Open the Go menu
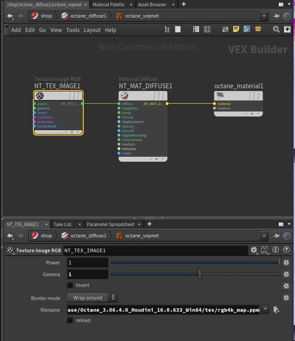The image size is (295, 341). (x=42, y=30)
